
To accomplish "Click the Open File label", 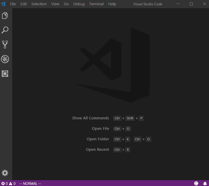I will click(x=100, y=129).
